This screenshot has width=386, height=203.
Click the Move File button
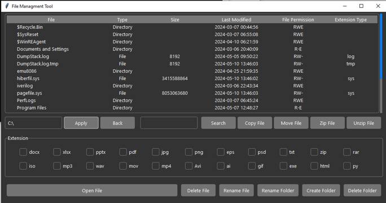291,123
